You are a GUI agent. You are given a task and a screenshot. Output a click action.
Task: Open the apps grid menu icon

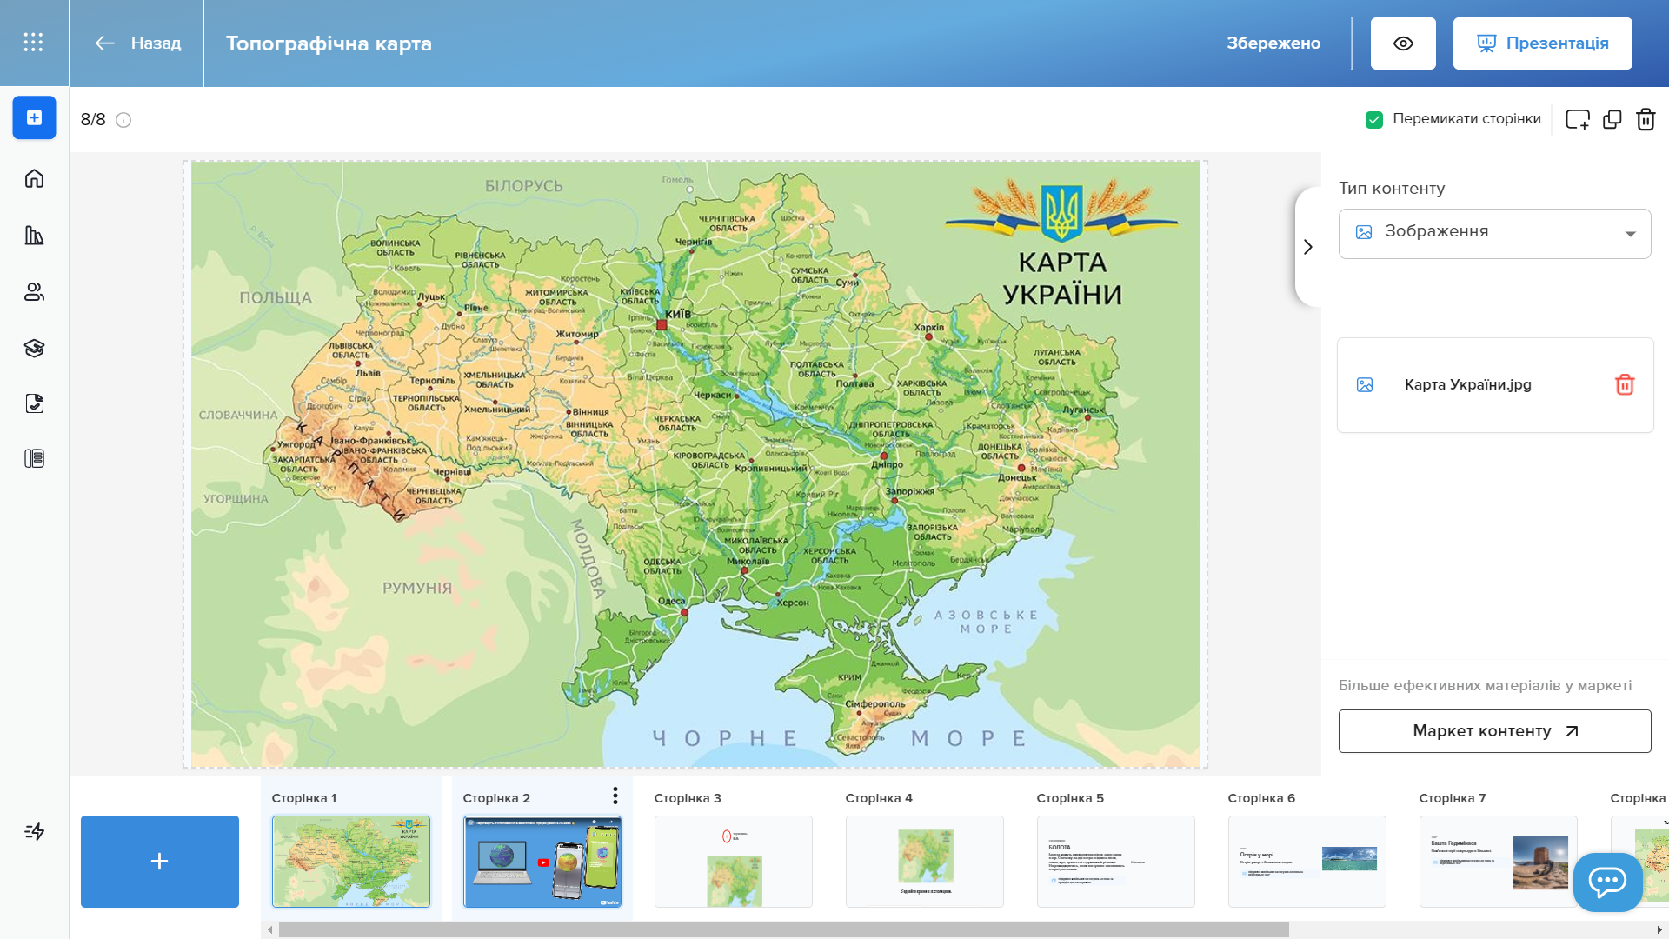(x=33, y=43)
